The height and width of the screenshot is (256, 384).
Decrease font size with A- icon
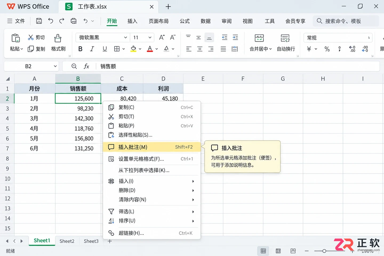(x=173, y=37)
